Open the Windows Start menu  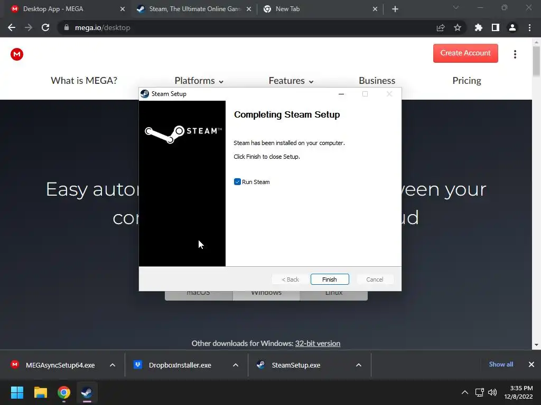pyautogui.click(x=17, y=392)
